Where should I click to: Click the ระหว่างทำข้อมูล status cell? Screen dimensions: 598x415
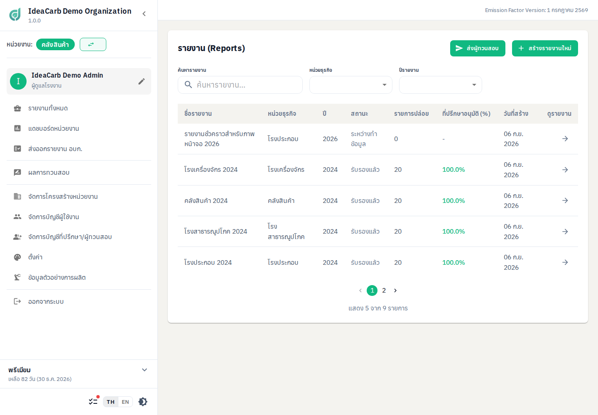(364, 139)
